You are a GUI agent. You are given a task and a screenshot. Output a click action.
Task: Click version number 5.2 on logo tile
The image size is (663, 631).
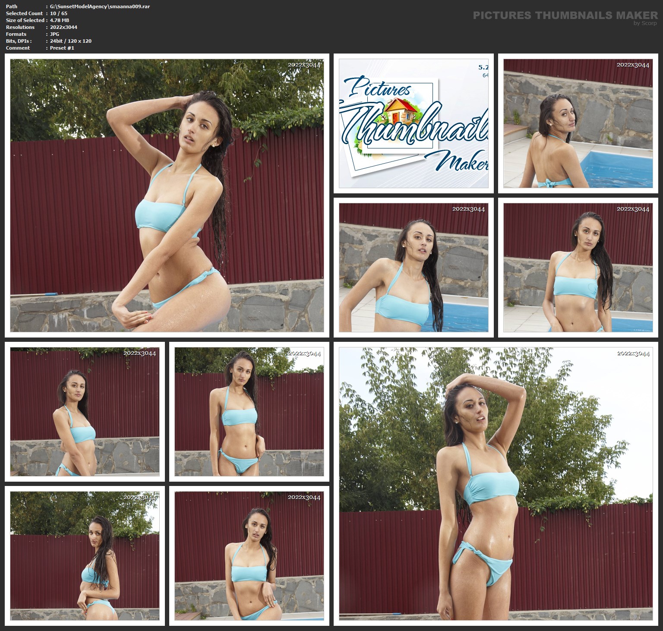tap(483, 67)
